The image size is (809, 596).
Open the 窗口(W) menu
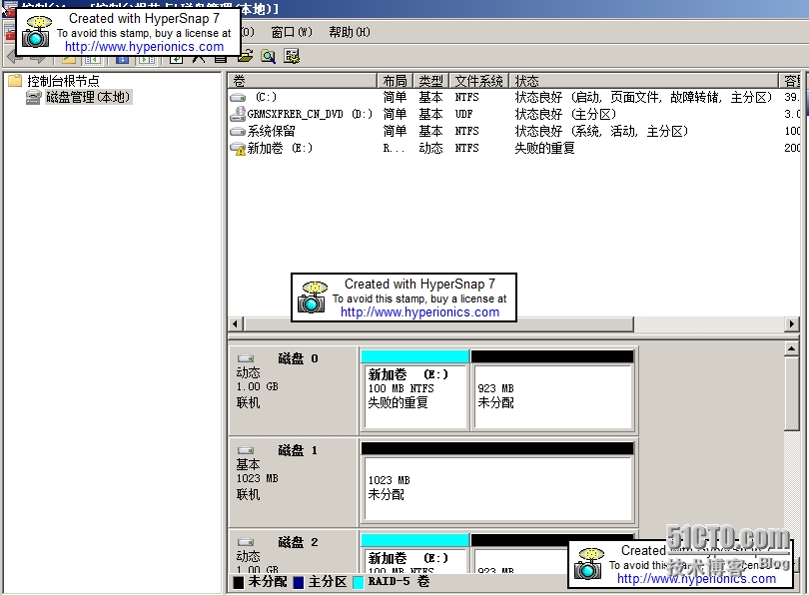[x=292, y=32]
